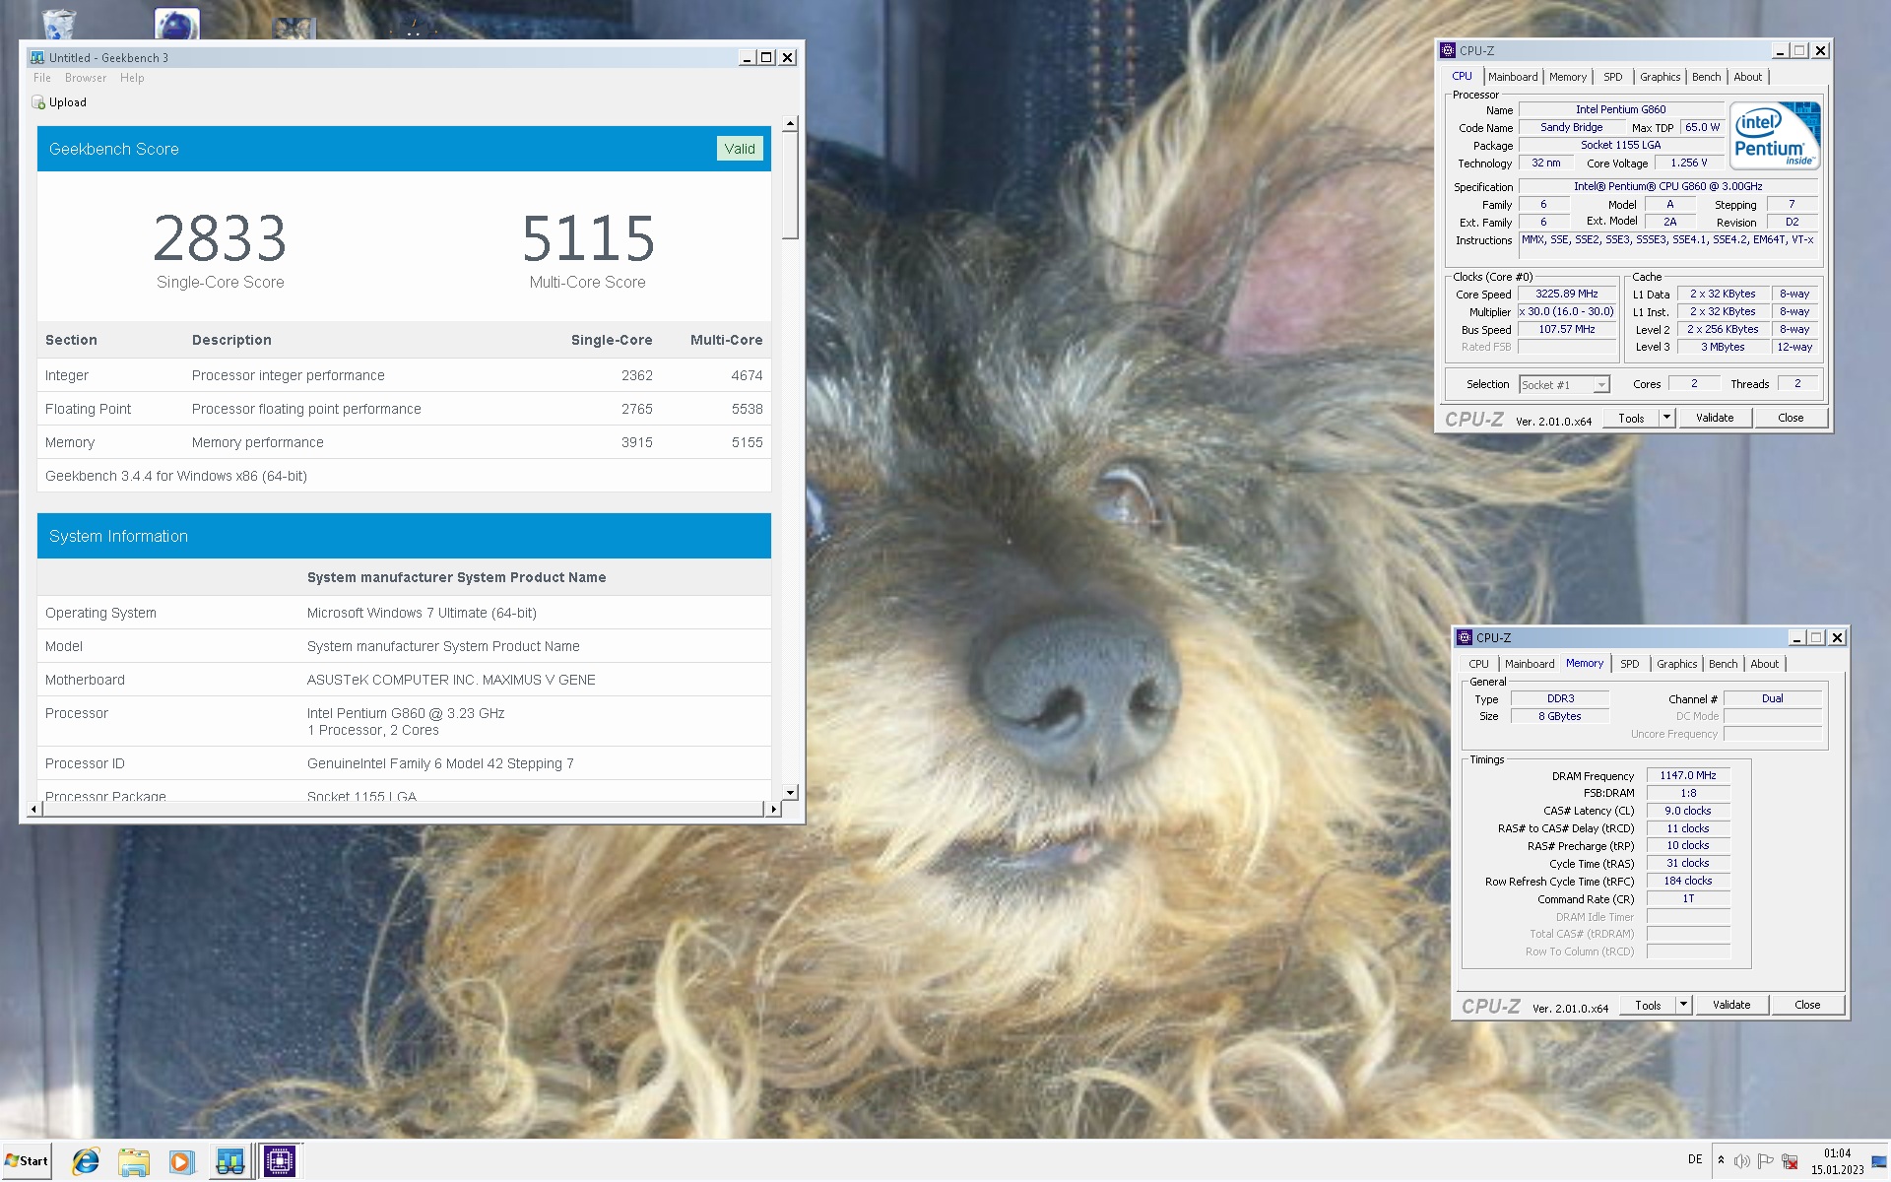This screenshot has height=1182, width=1891.
Task: Open the Browser menu in Geekbench
Action: tap(86, 78)
